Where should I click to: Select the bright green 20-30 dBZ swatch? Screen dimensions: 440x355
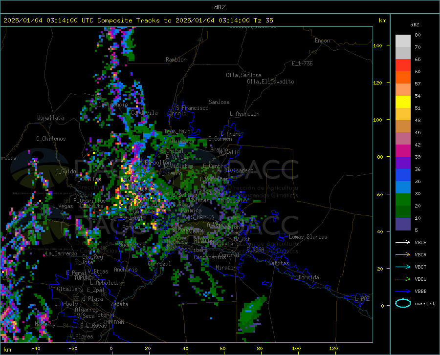[403, 200]
